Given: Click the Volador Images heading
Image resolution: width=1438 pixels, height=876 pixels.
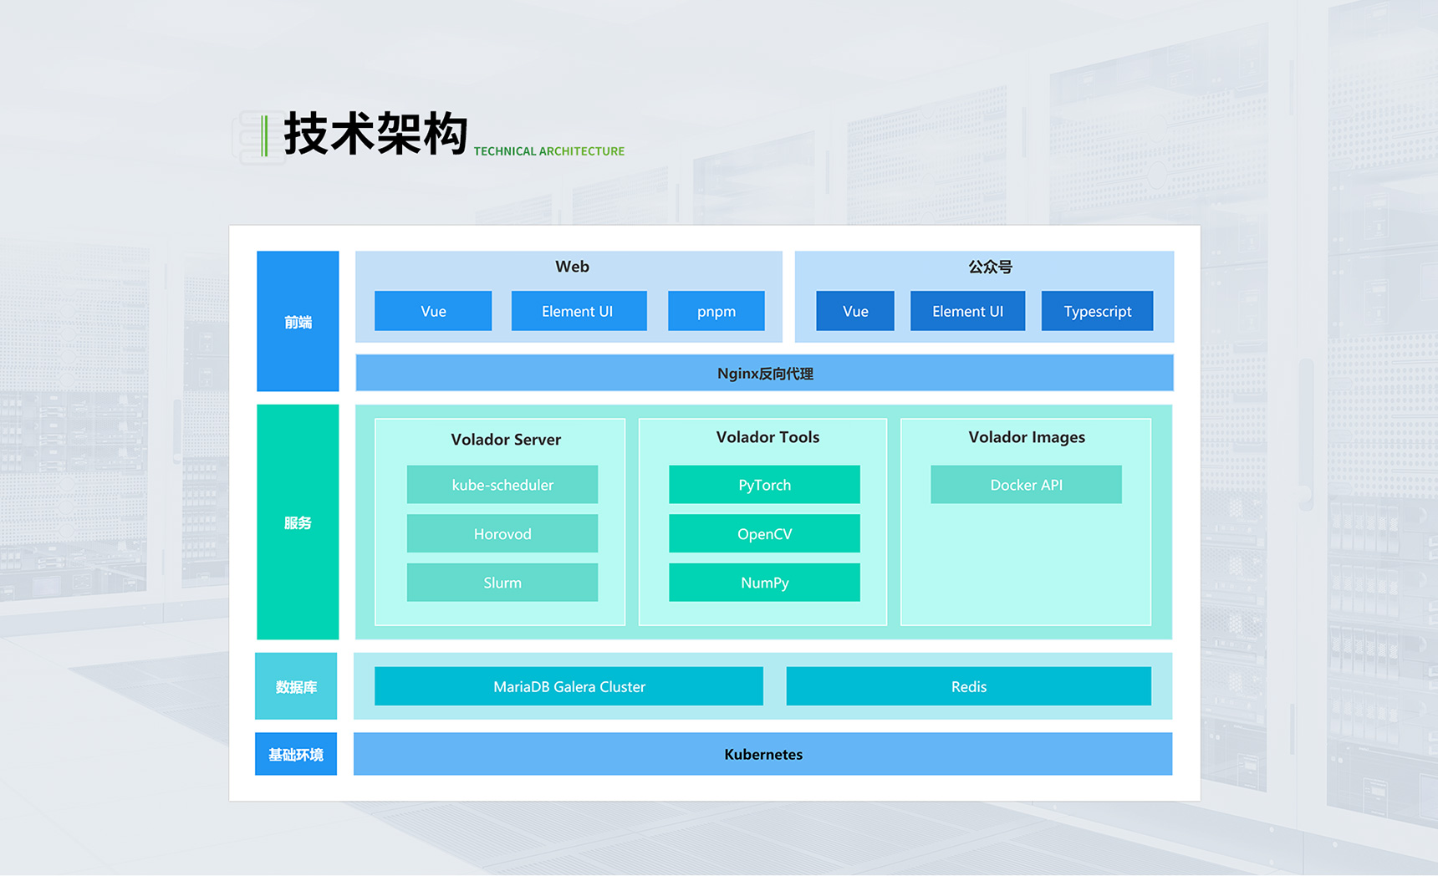Looking at the screenshot, I should point(1027,437).
